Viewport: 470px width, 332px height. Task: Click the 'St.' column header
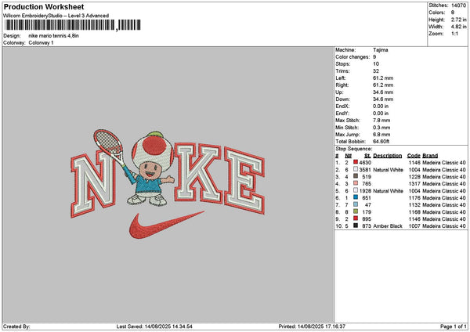(368, 156)
